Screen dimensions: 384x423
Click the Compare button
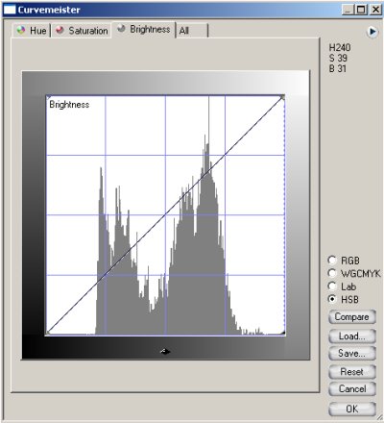point(352,317)
